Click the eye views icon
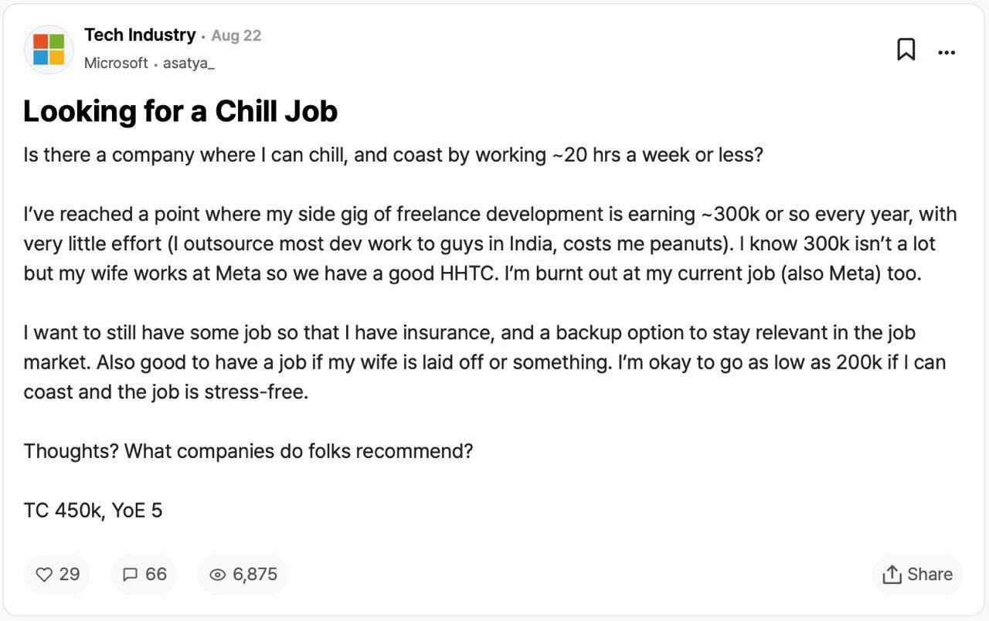 tap(218, 575)
